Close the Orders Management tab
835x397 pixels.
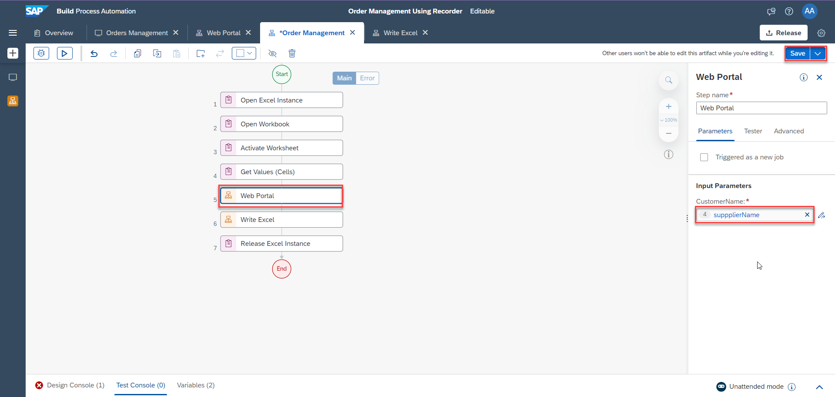click(176, 33)
